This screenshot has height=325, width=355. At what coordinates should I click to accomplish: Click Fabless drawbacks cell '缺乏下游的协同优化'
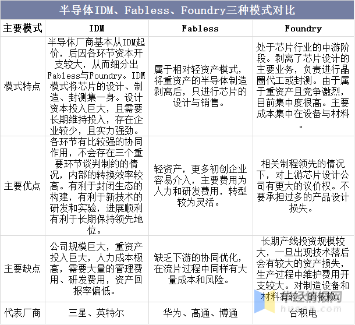pos(200,269)
